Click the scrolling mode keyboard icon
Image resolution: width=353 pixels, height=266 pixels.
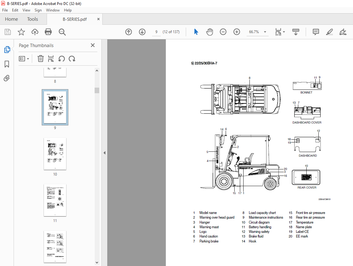(296, 32)
